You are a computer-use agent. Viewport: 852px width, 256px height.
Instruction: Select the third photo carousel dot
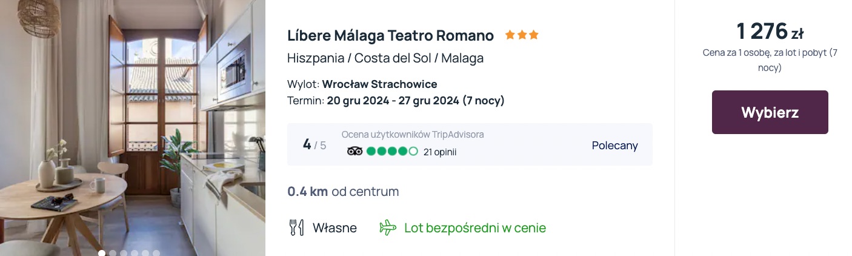(124, 253)
